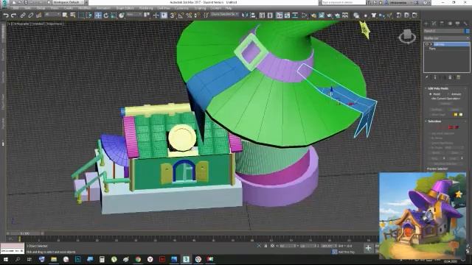Click the Add Time Tag label
The width and height of the screenshot is (472, 265).
347,252
